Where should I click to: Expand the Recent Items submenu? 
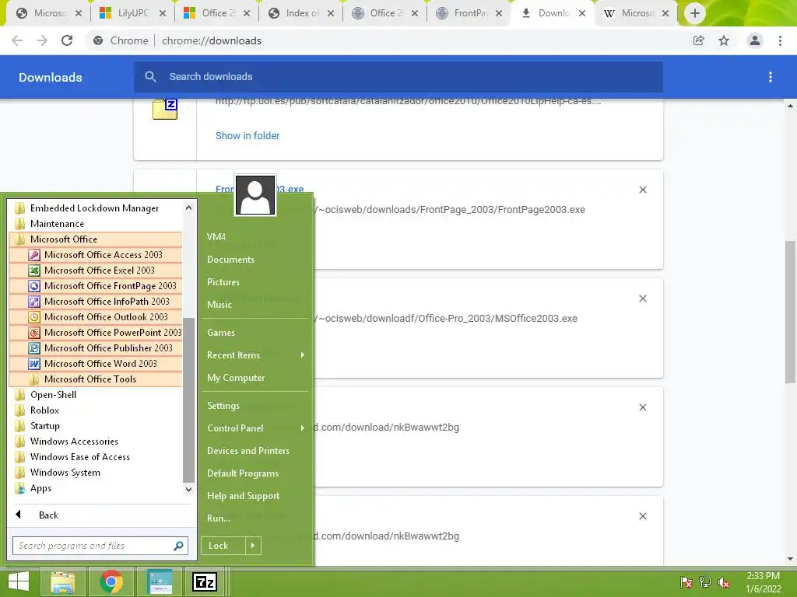[255, 355]
